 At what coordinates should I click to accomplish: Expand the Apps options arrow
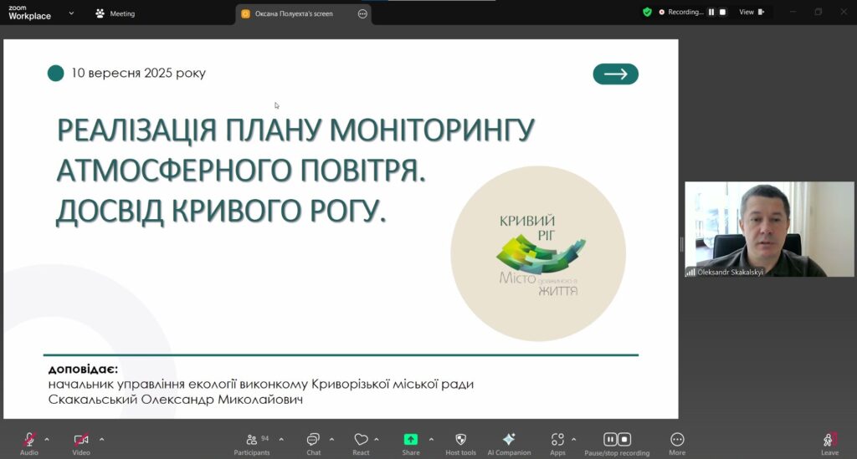[573, 439]
